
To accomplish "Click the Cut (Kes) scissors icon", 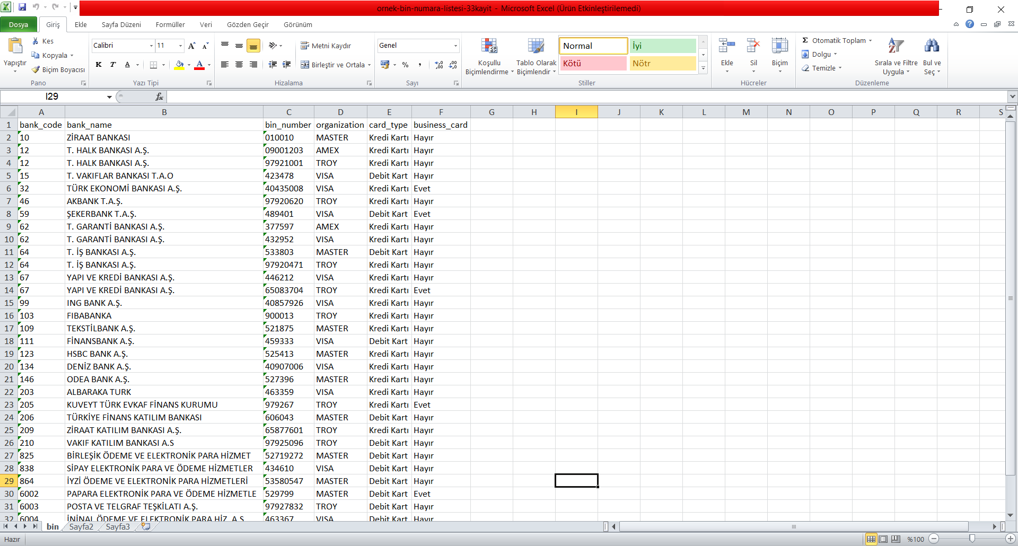I will (36, 41).
